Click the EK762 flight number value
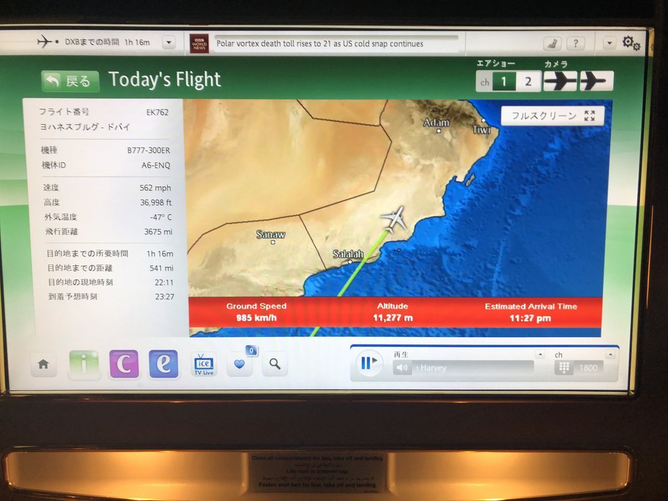 point(157,112)
